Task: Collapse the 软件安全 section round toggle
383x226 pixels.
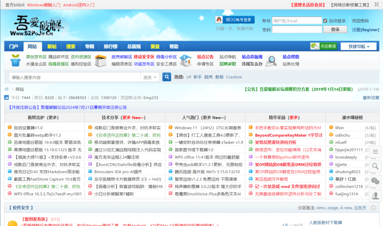Action: tap(373, 208)
